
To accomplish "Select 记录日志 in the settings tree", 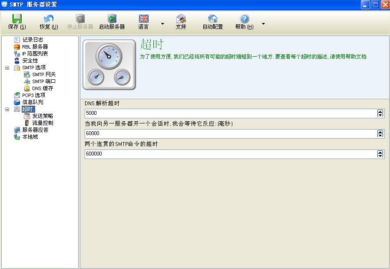I will [33, 40].
